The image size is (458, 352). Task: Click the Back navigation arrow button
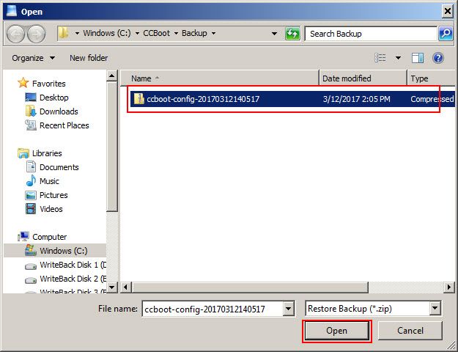click(16, 34)
